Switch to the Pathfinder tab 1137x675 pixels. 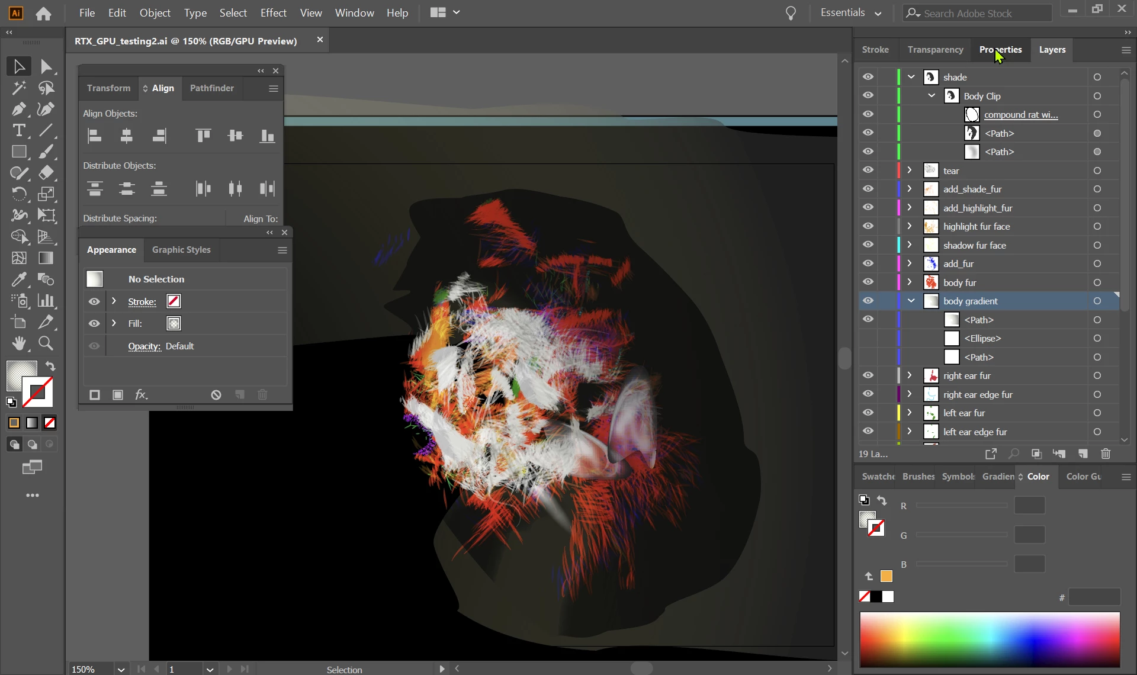click(x=211, y=88)
